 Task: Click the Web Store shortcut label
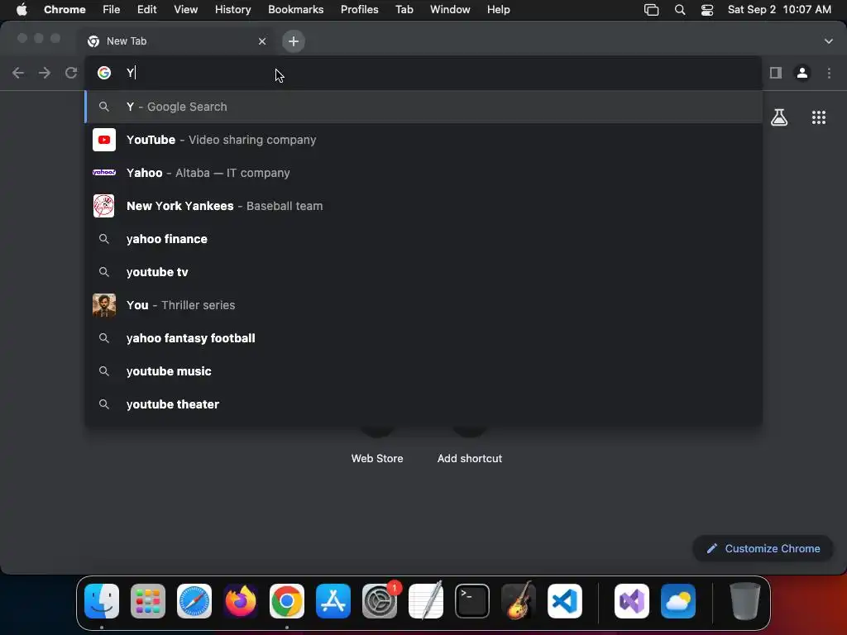[x=377, y=458]
